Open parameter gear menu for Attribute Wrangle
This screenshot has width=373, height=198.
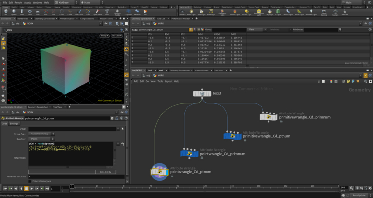(x=112, y=118)
